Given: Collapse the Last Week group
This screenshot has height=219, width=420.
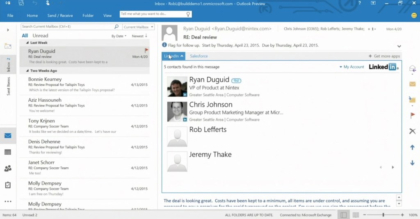Looking at the screenshot, I should tap(27, 43).
